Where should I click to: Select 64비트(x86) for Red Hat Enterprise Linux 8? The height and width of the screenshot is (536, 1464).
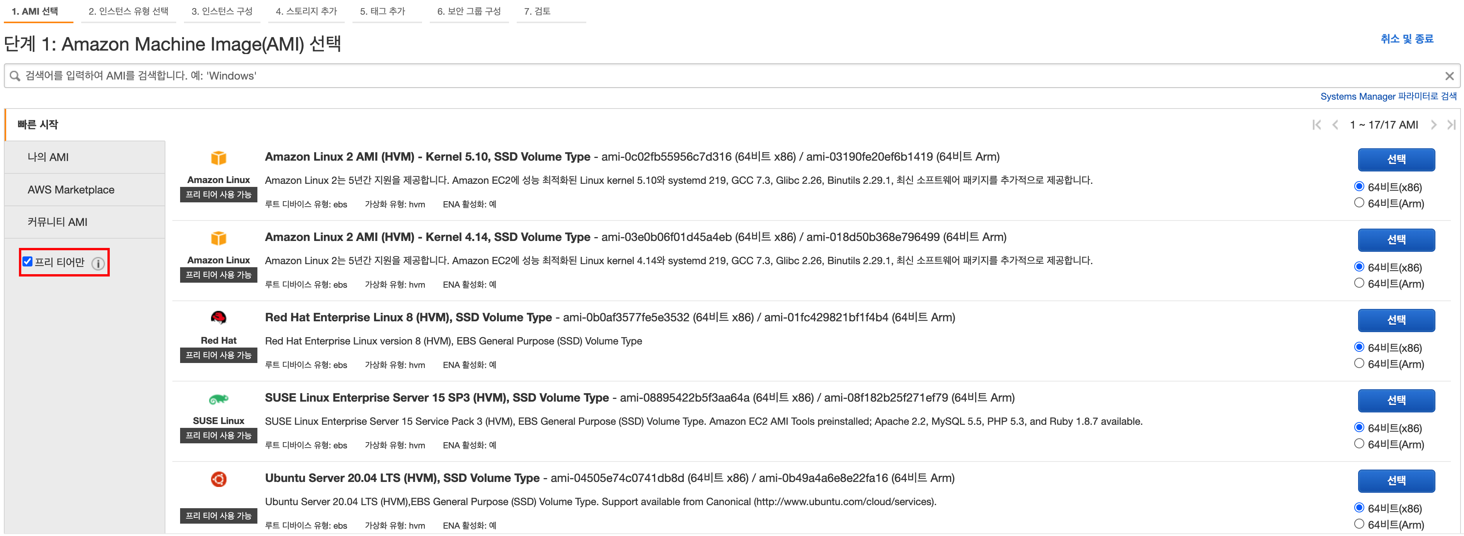pos(1359,347)
